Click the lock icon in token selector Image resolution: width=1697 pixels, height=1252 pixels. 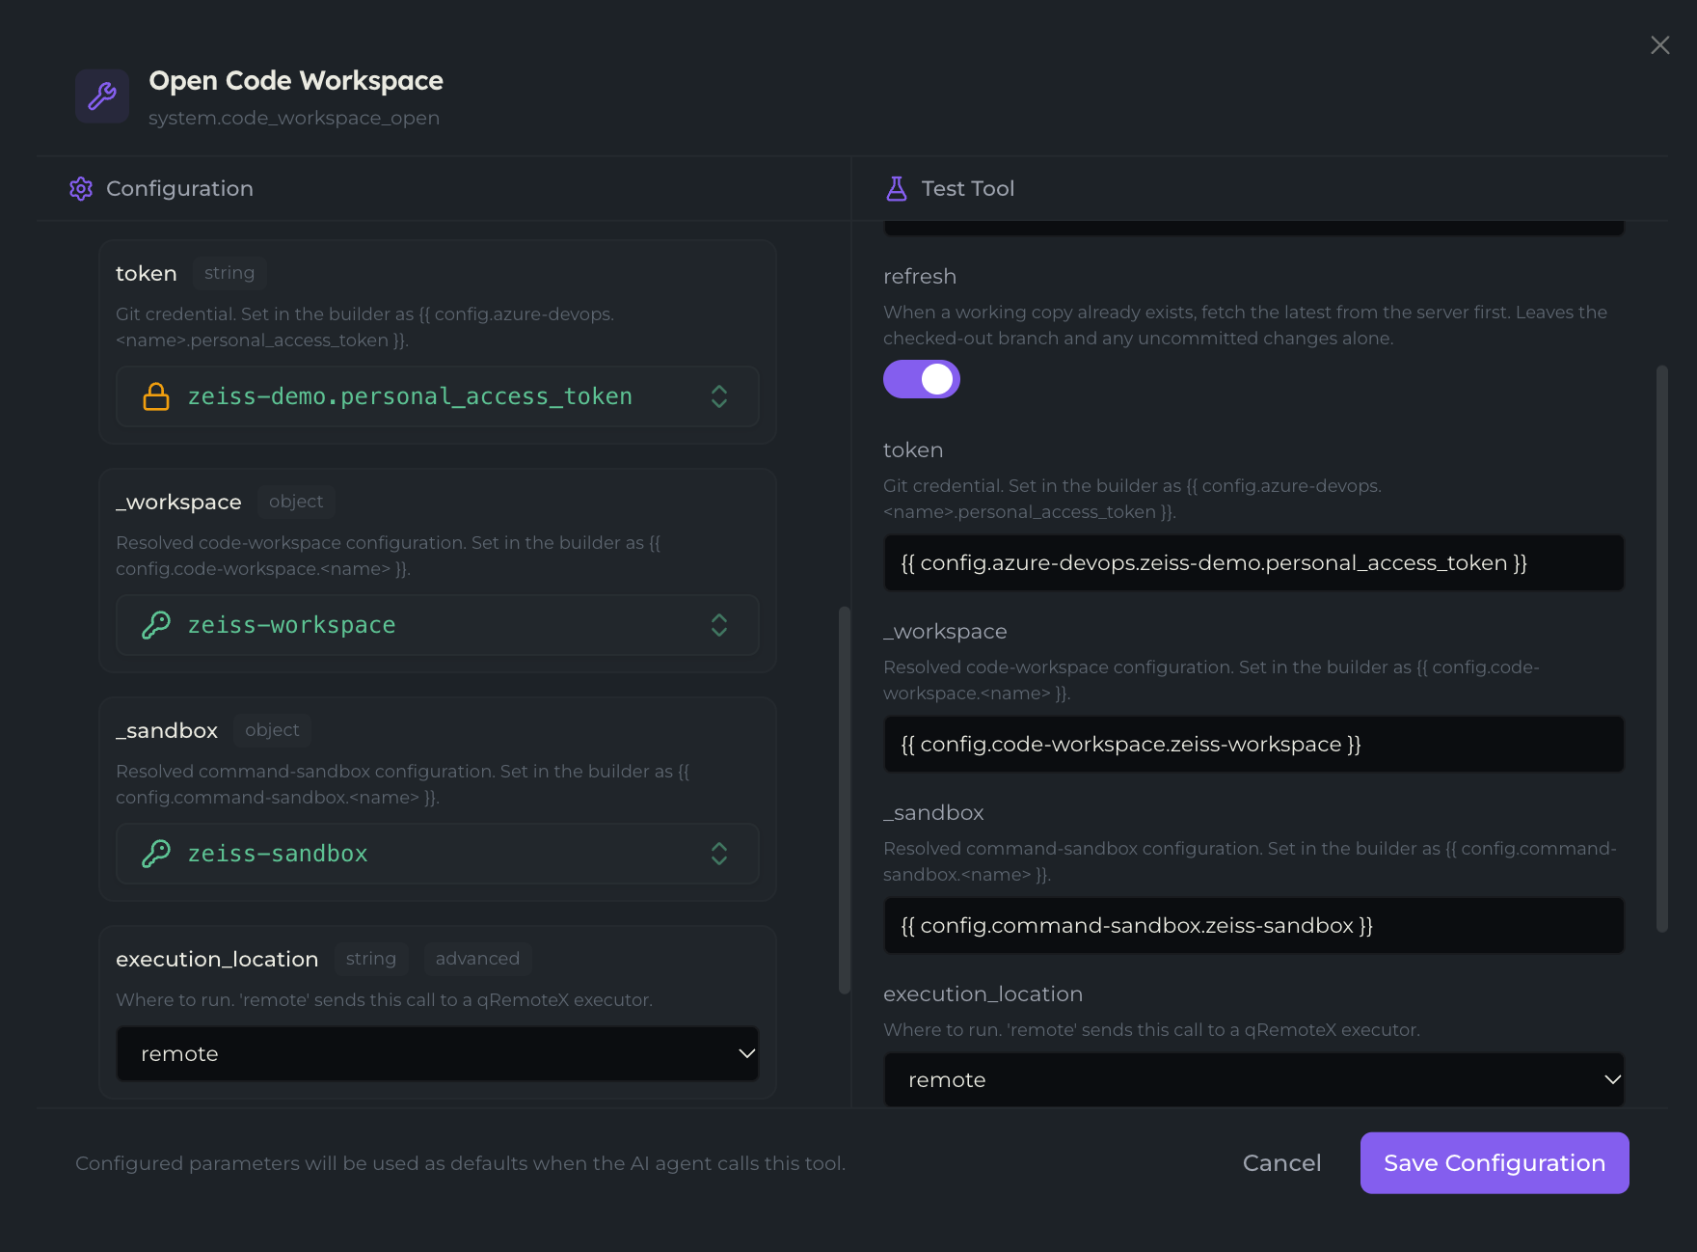coord(156,396)
